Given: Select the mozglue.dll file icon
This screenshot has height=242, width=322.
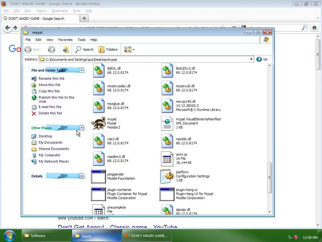Looking at the screenshot, I should (98, 106).
